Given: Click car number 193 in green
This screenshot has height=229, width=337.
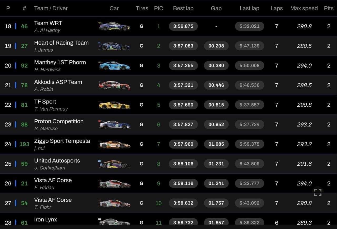Looking at the screenshot, I should 24,144.
